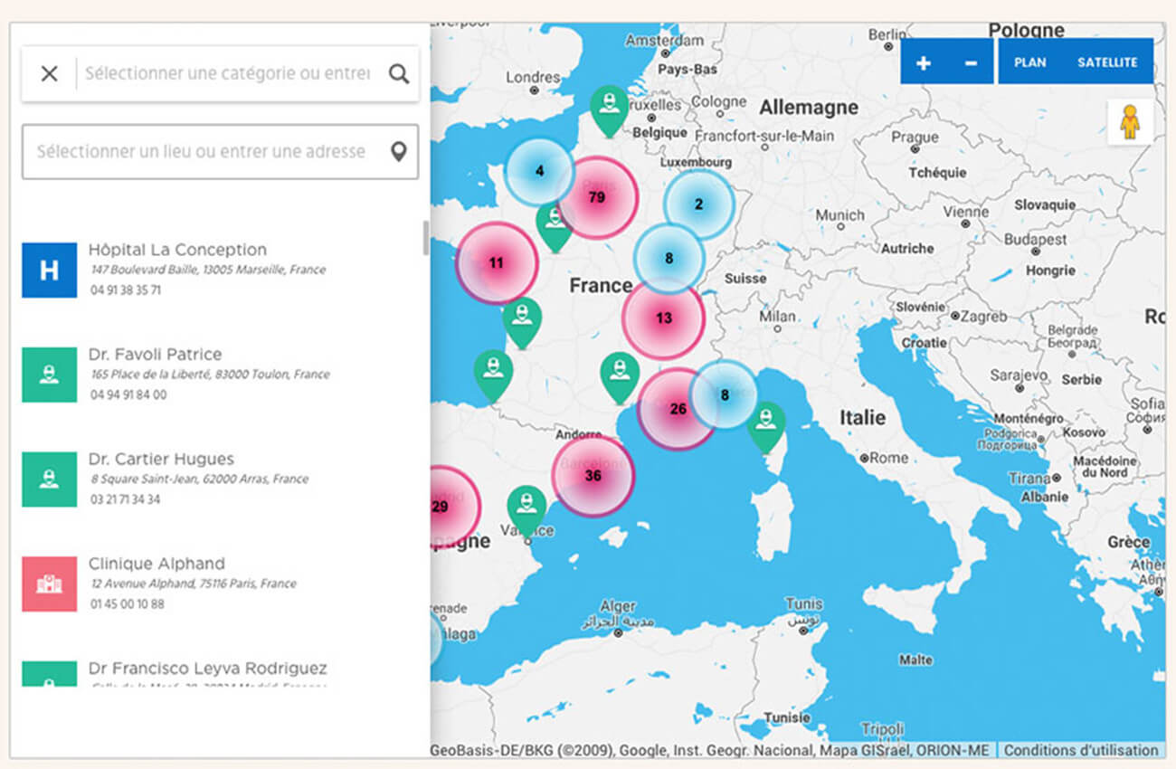
Task: Click the results list scrollbar thumb
Action: tap(426, 238)
